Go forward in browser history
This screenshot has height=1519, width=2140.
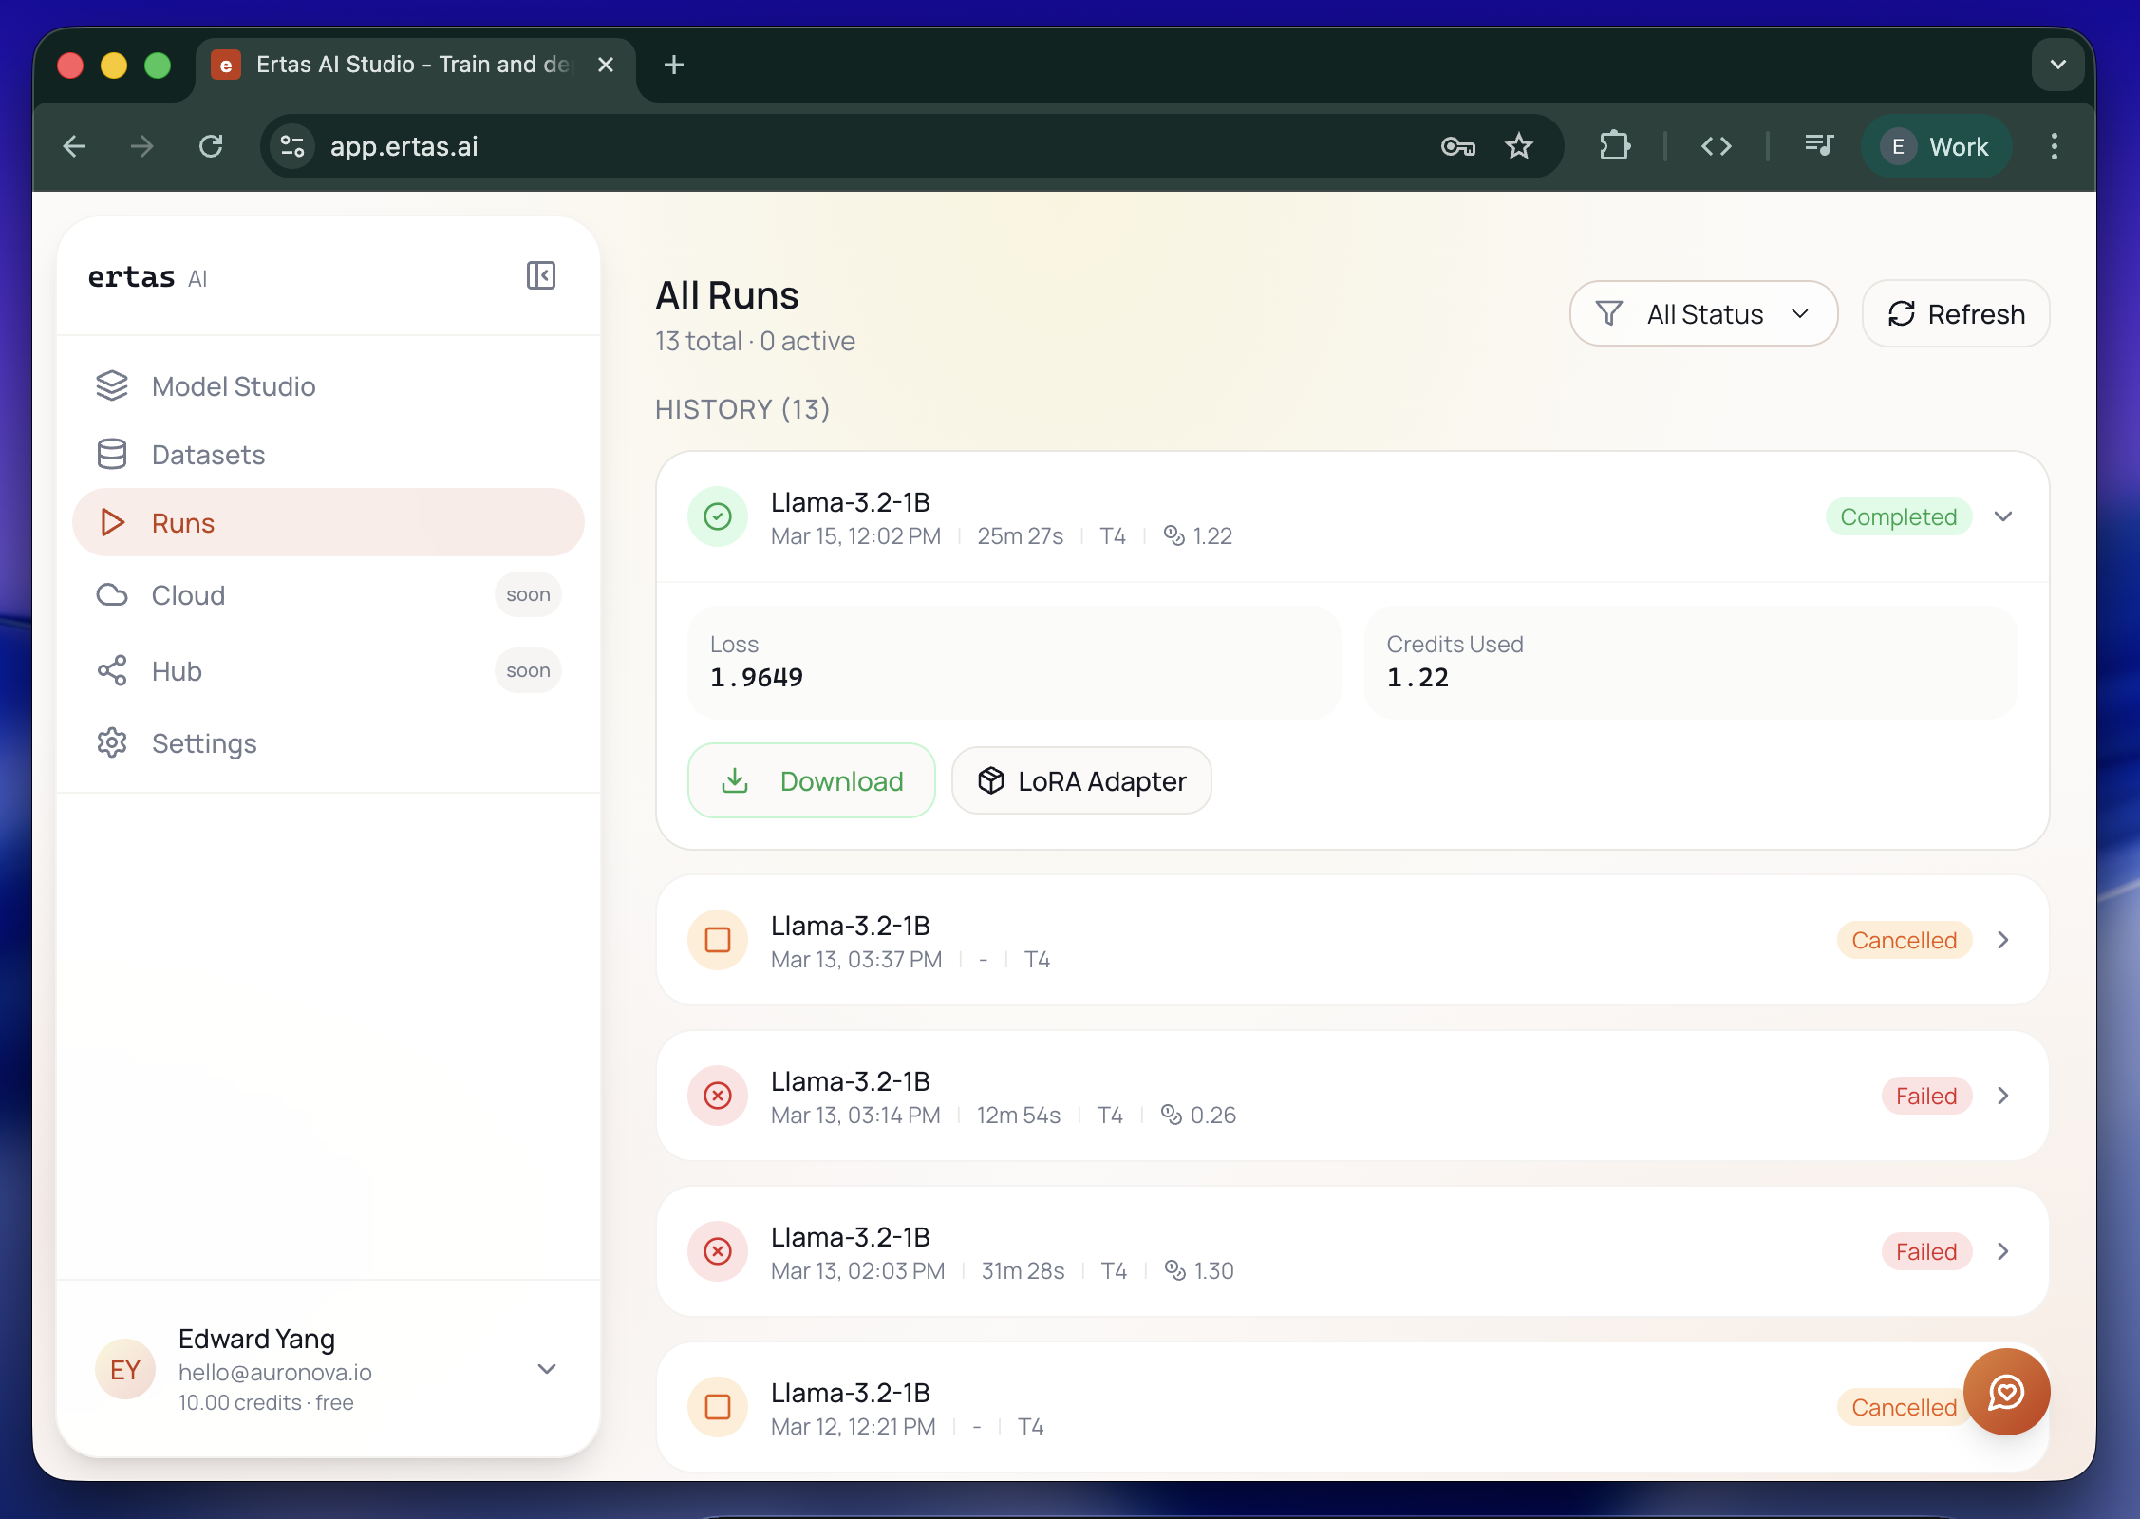[142, 146]
